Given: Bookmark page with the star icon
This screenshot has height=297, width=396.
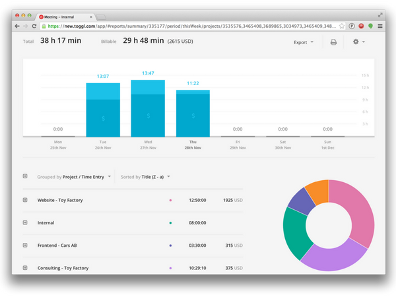Looking at the screenshot, I should 342,26.
